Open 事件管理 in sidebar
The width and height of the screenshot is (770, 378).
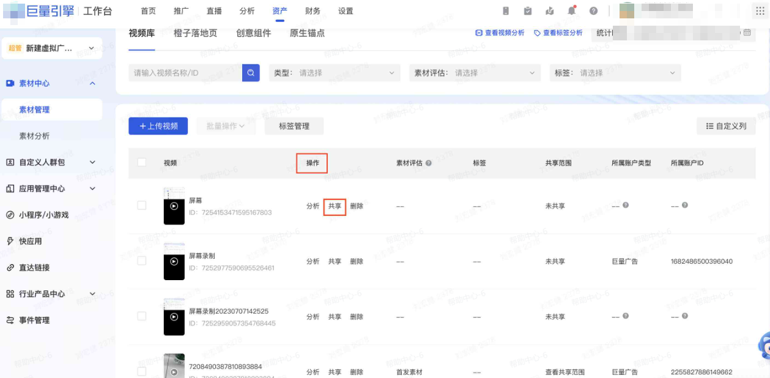(x=34, y=320)
